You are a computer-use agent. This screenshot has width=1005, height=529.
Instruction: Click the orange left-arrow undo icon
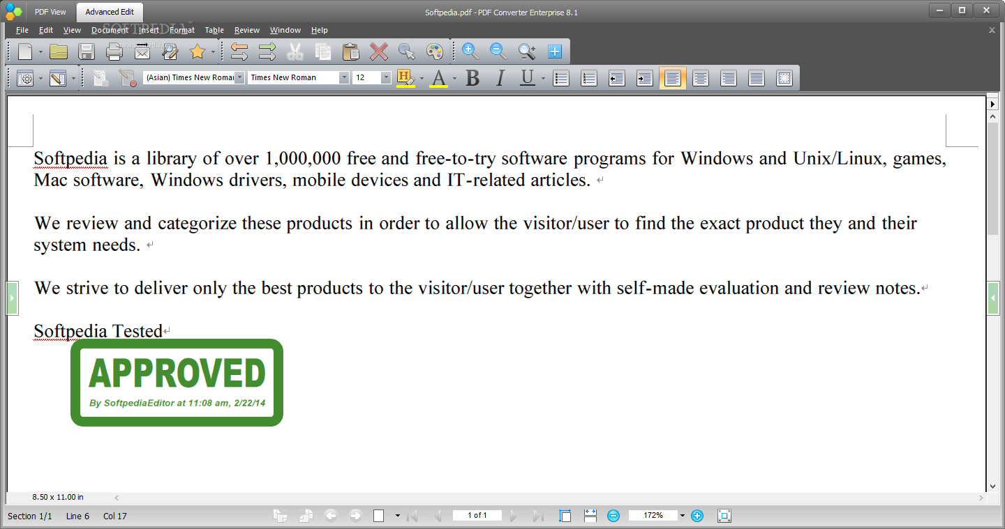point(239,52)
